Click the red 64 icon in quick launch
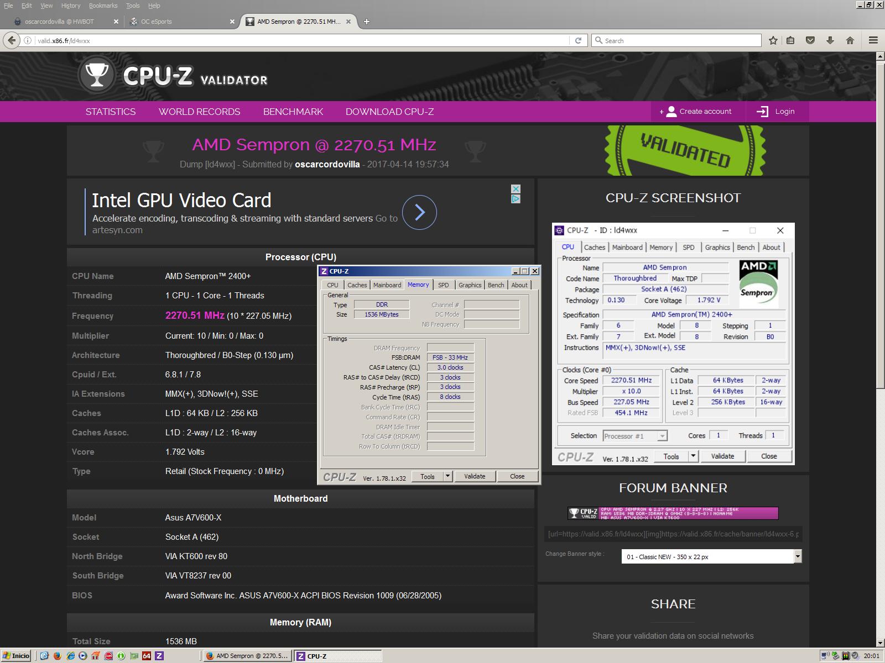This screenshot has width=885, height=663. tap(147, 656)
